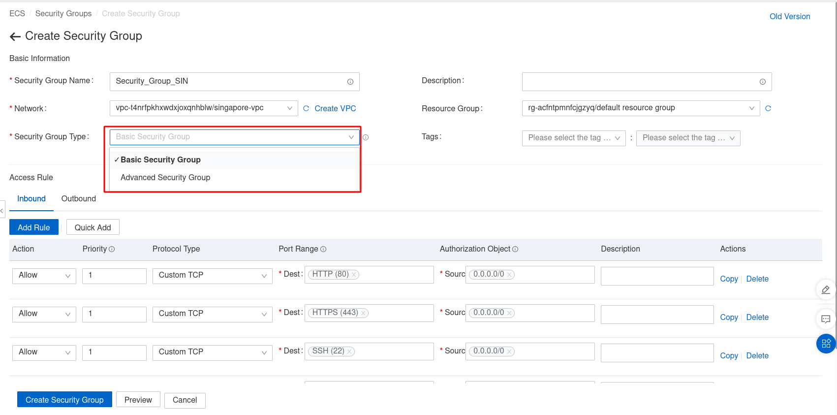Remove the SSH (22) port tag
Viewport: 837px width, 415px height.
(349, 351)
